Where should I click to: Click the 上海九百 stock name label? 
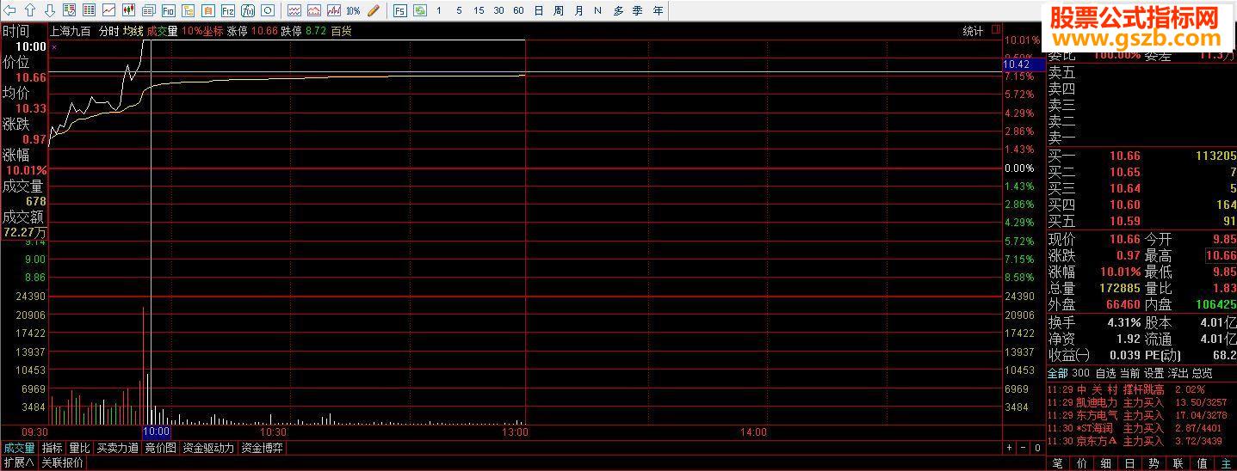[x=70, y=31]
